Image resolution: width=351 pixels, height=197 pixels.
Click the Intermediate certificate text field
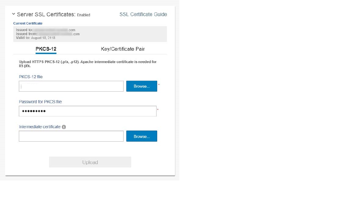coord(71,136)
